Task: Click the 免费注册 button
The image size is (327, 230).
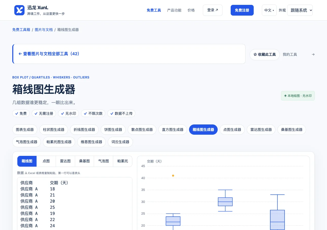Action: tap(242, 10)
